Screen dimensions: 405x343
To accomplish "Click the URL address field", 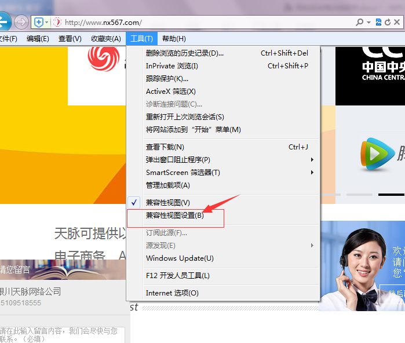I will click(203, 23).
